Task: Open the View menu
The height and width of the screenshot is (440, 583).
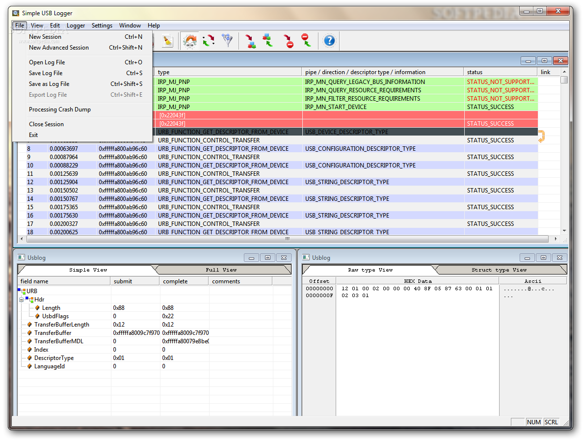Action: (x=37, y=26)
